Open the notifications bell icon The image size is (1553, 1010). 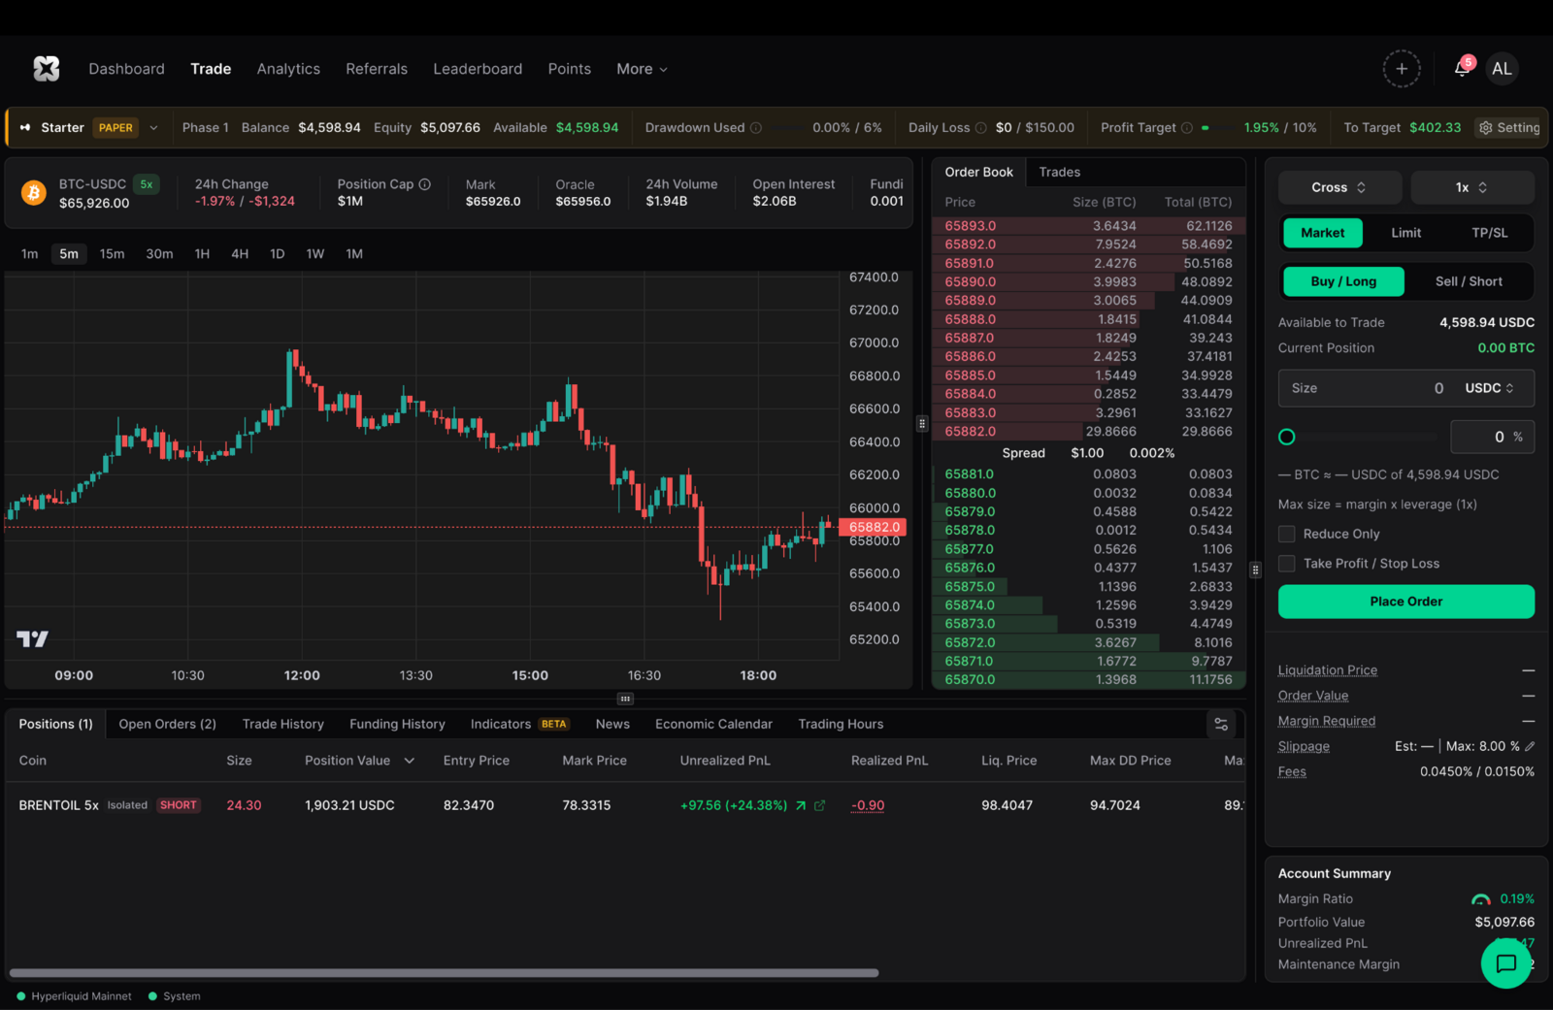(1462, 69)
